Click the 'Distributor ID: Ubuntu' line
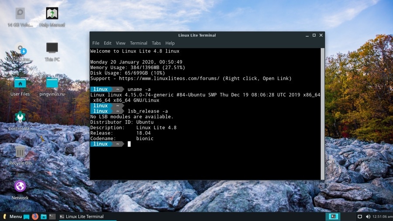Viewport: 393px width, 221px height. 122,122
